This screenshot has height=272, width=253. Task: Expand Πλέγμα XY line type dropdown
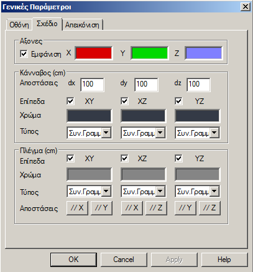coord(106,191)
